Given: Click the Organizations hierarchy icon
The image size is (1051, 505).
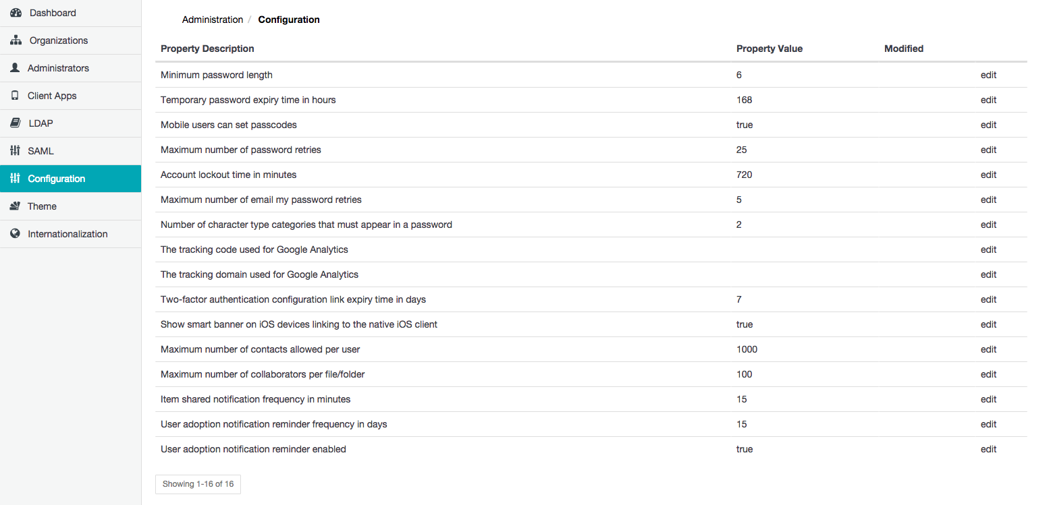Looking at the screenshot, I should tap(16, 40).
